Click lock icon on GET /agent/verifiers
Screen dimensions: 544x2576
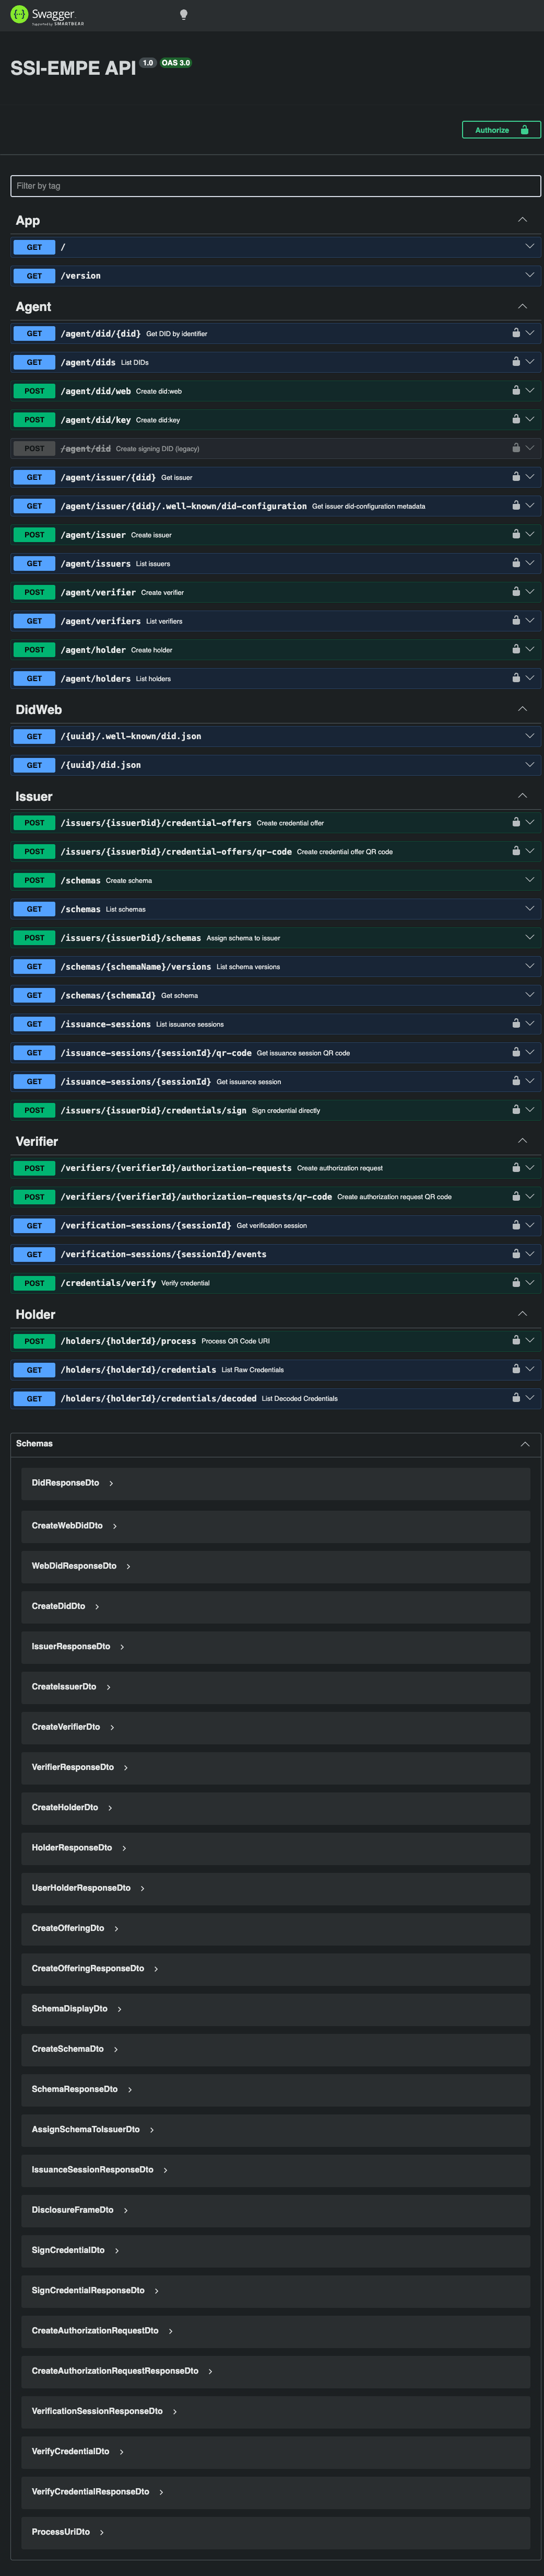click(x=516, y=621)
